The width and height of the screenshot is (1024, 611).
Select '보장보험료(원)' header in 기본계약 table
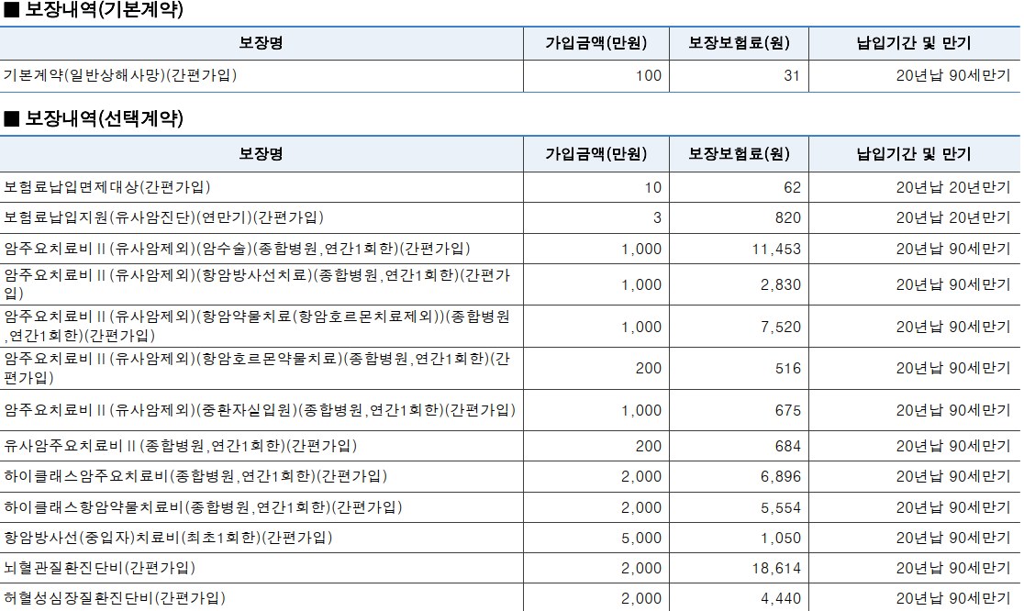(x=740, y=43)
